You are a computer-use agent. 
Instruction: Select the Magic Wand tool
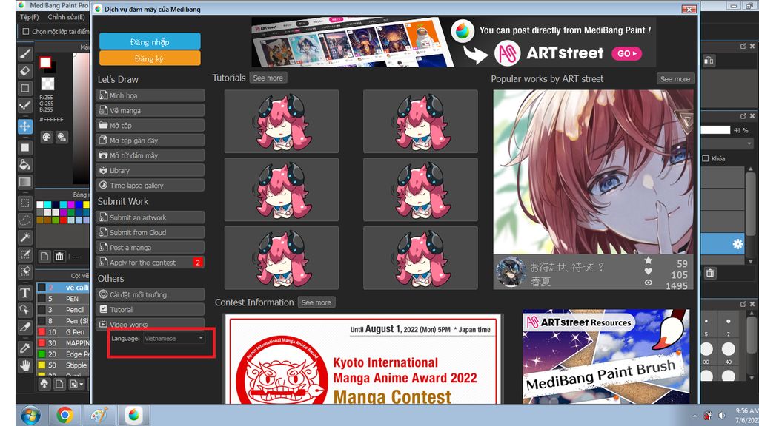[25, 237]
